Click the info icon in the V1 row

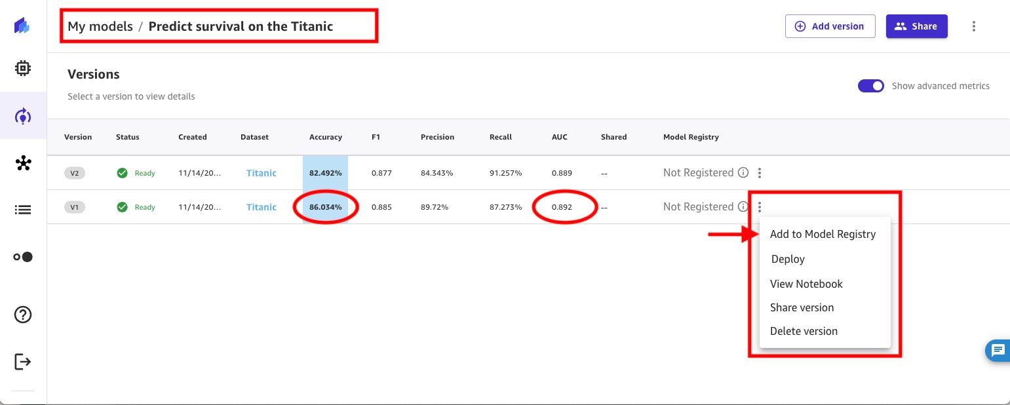pos(743,207)
